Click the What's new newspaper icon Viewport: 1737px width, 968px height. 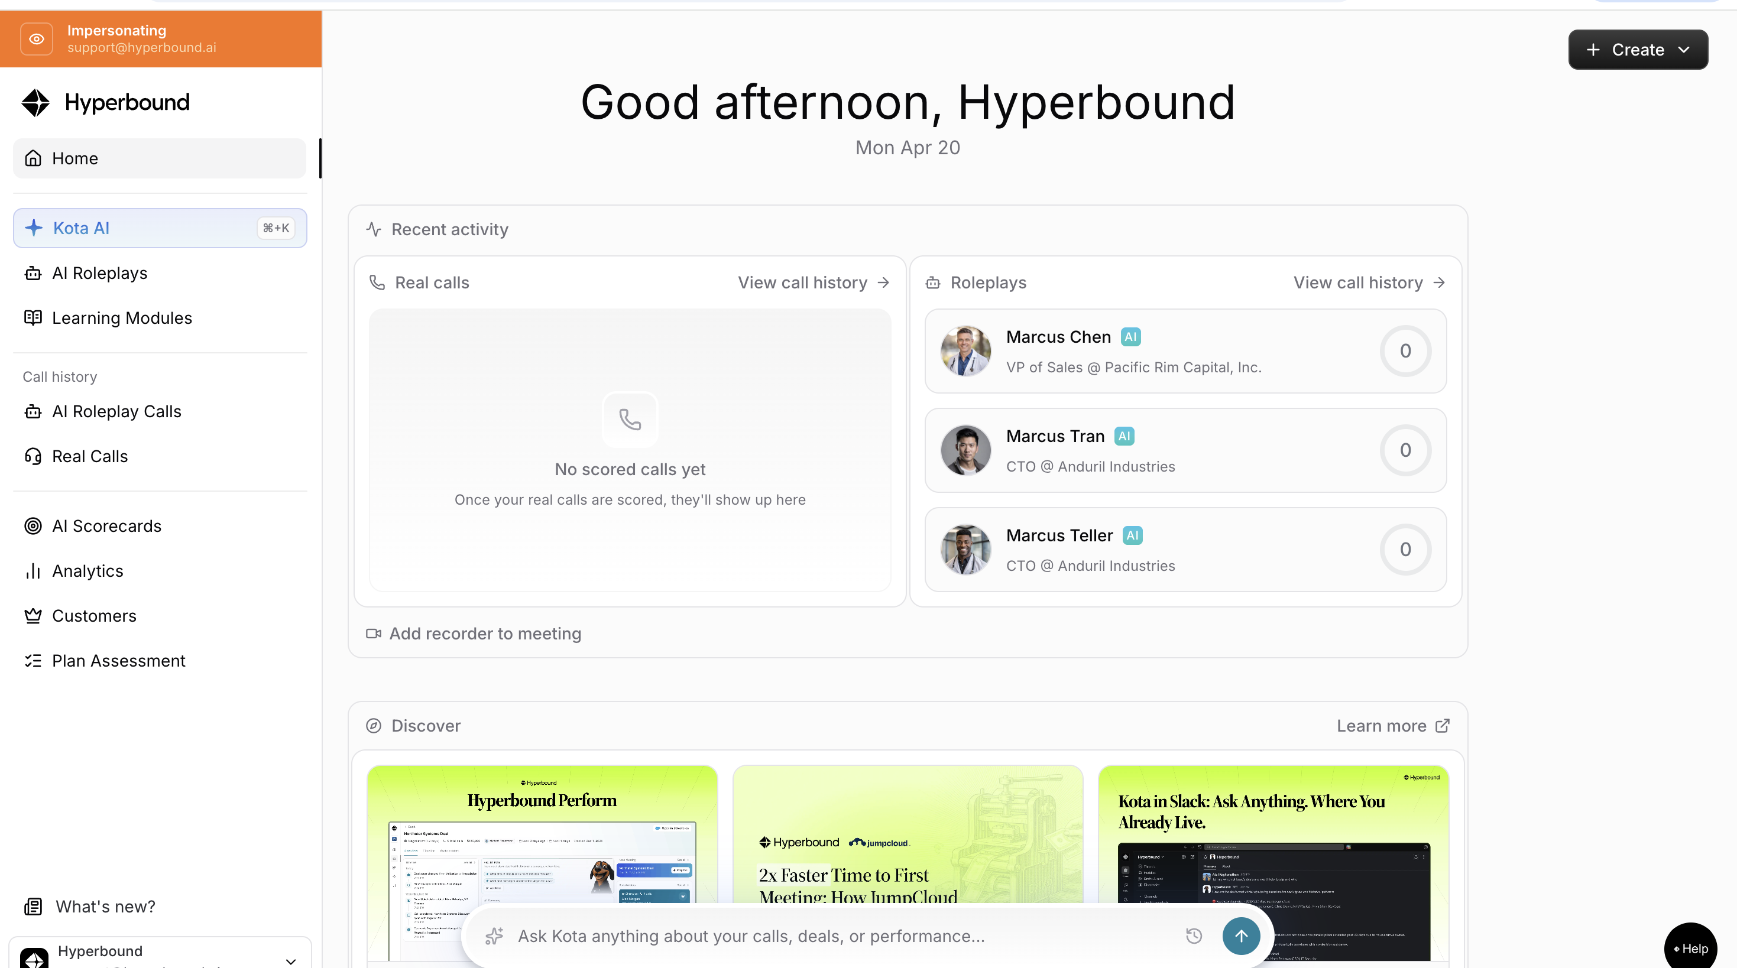click(33, 907)
